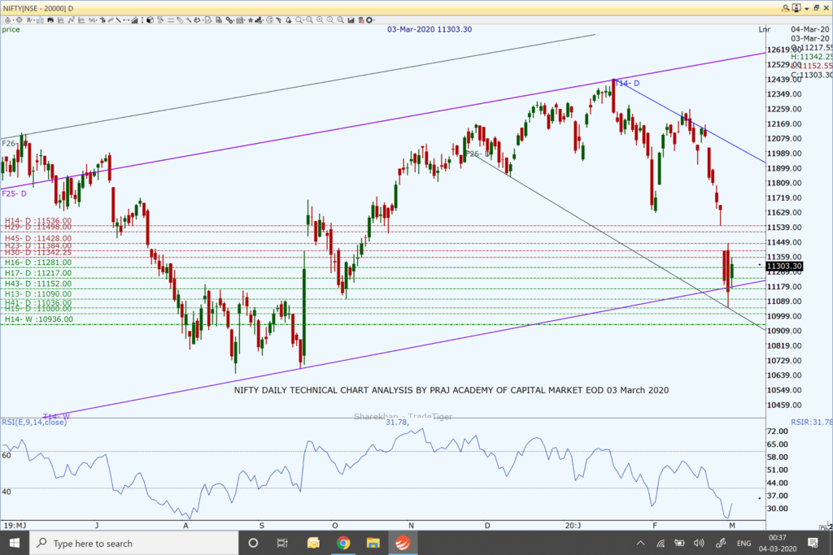Select the double-headed horizontal arrow line tool
This screenshot has width=833, height=555.
[x=126, y=20]
